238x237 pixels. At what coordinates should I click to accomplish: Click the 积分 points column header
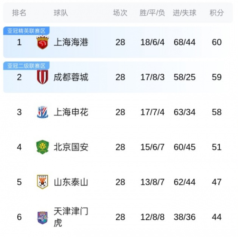tap(216, 13)
